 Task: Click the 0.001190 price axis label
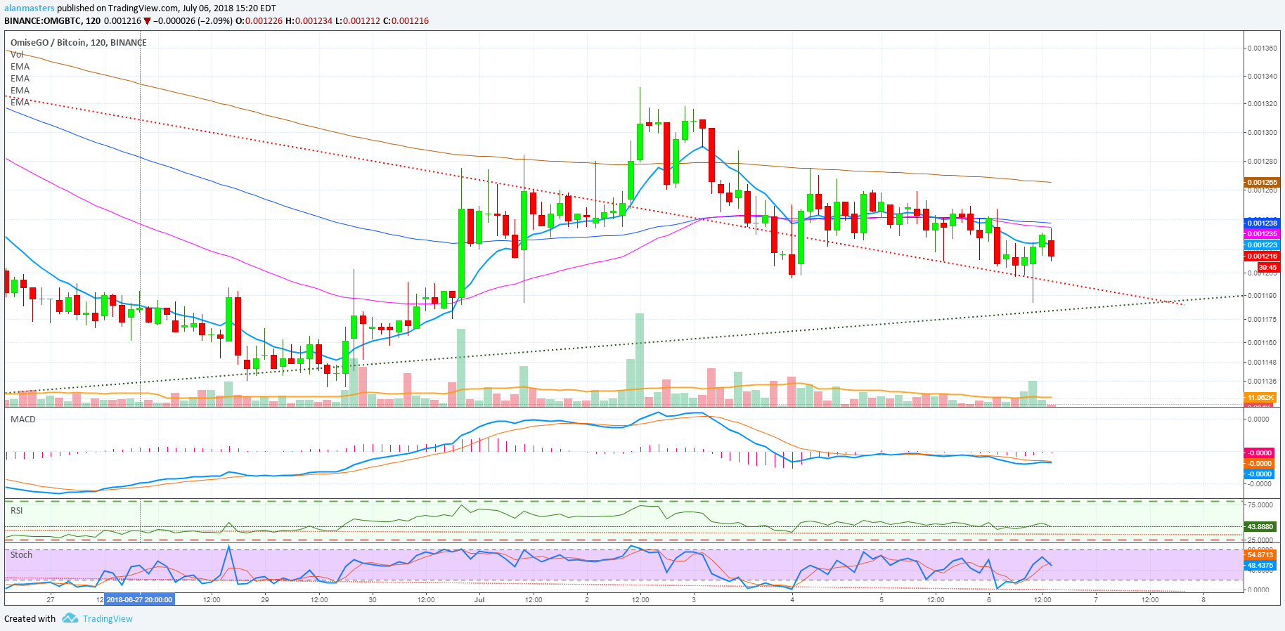pyautogui.click(x=1263, y=296)
